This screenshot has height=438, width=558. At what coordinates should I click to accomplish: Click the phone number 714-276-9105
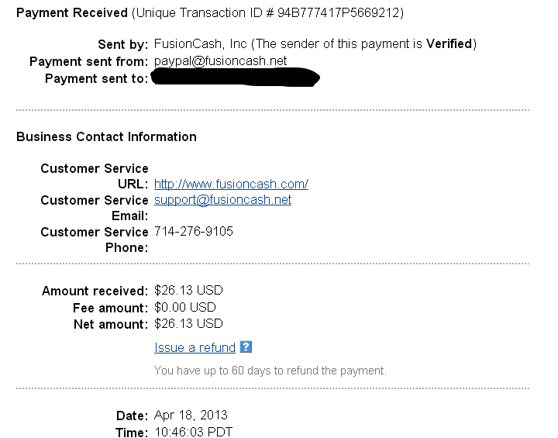194,232
